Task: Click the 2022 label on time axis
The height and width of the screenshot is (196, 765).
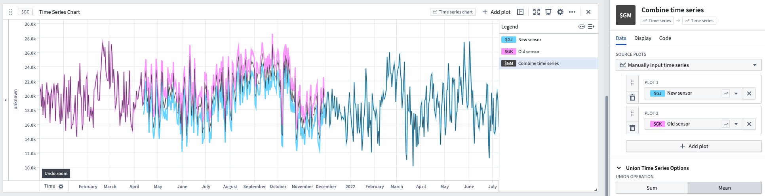Action: coord(350,186)
